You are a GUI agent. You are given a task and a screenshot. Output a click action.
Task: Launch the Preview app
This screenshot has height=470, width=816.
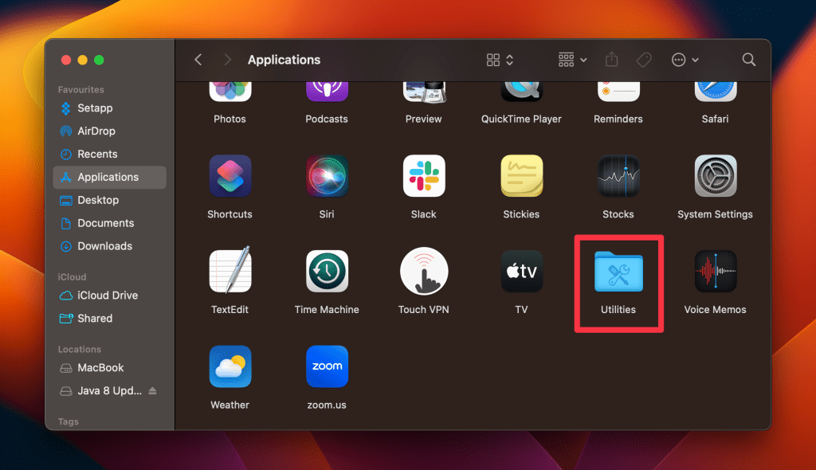click(x=424, y=92)
